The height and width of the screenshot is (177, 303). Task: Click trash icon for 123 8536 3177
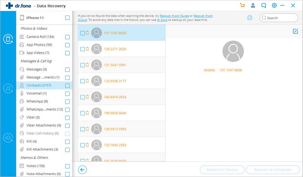87,81
